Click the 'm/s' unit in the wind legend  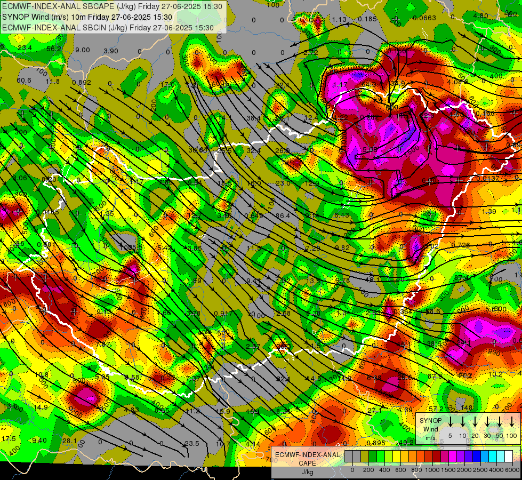click(x=430, y=438)
